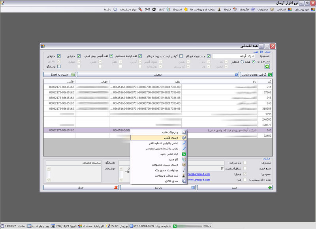Image resolution: width=316 pixels, height=229 pixels.
Task: Open the راهنما help menu
Action: (x=111, y=9)
